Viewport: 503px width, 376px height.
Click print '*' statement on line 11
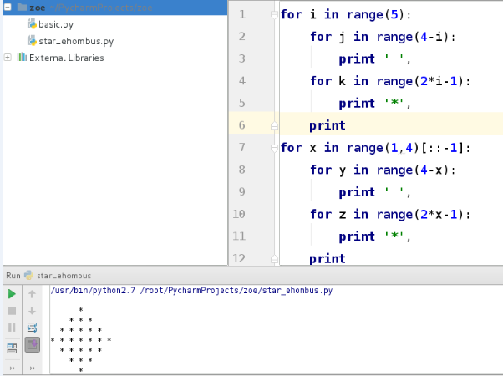[374, 236]
